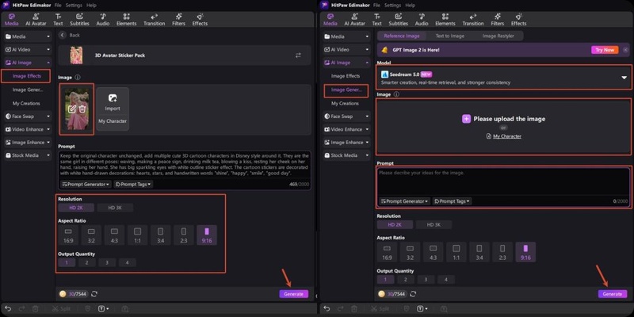Open Help menu in right window

410,6
